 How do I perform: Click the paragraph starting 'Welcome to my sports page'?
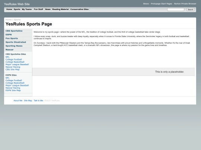pyautogui.click(x=97, y=32)
